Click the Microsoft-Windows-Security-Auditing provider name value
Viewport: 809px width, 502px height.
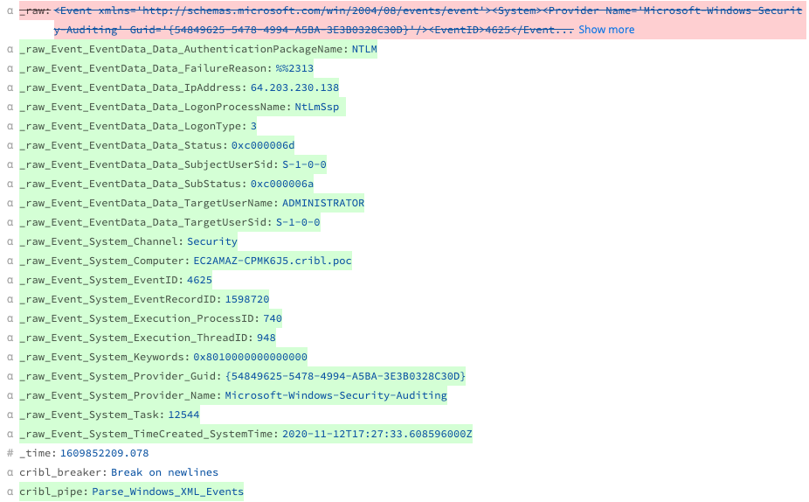pyautogui.click(x=335, y=395)
